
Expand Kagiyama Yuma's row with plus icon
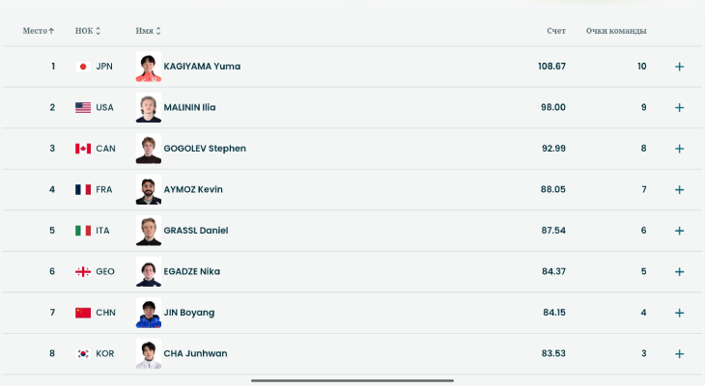[679, 67]
